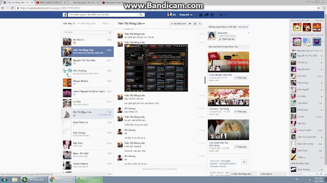This screenshot has width=327, height=183.
Task: Open third game icon in Trò chơi của bạn
Action: 317,27
